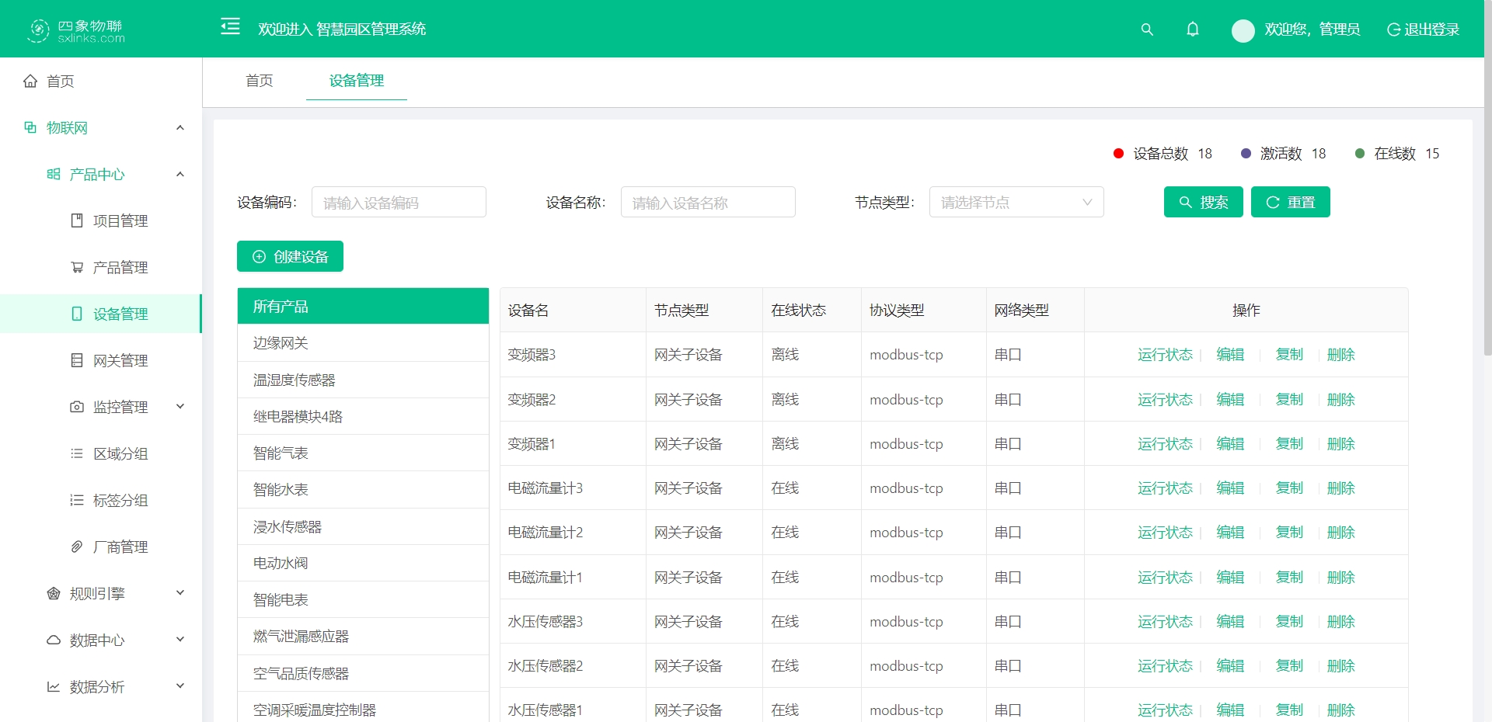Click the user avatar circle

click(1243, 30)
